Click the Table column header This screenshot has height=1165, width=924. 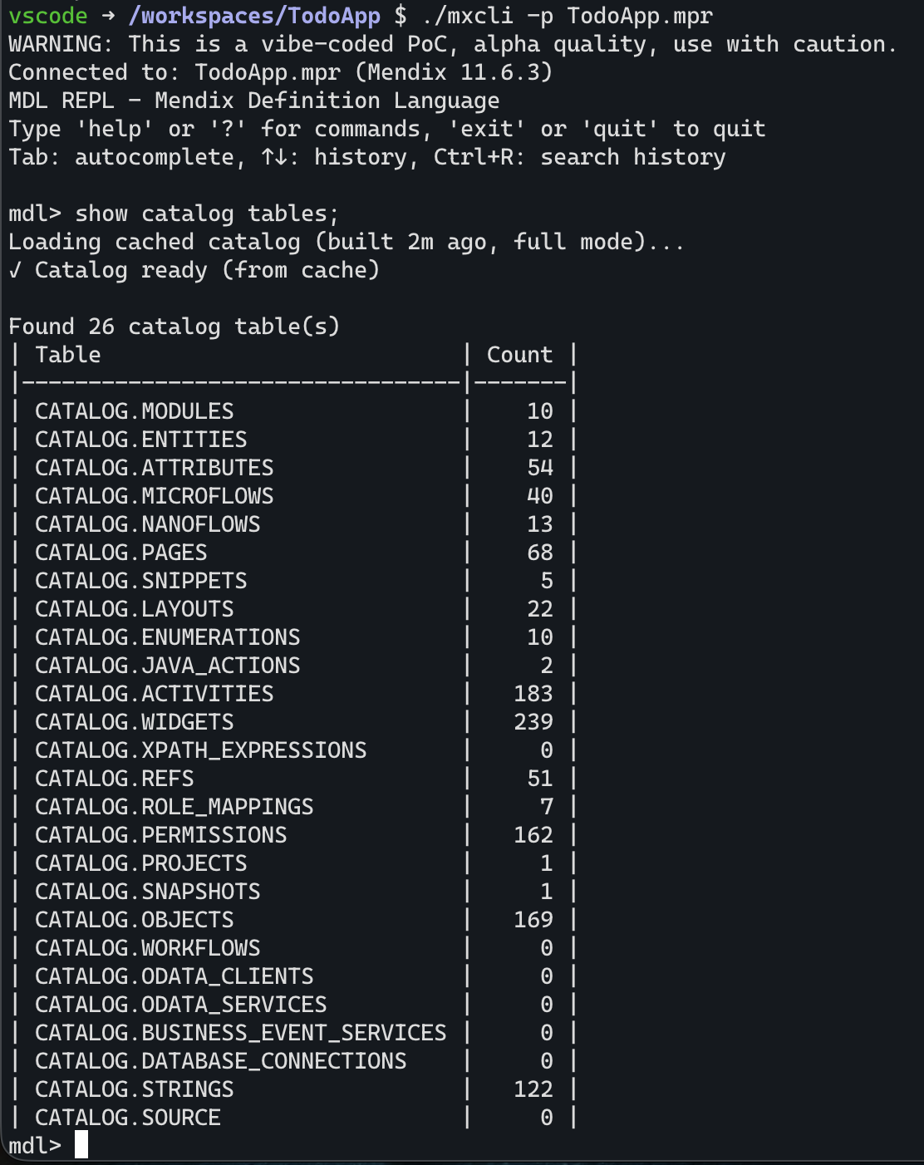click(x=68, y=355)
